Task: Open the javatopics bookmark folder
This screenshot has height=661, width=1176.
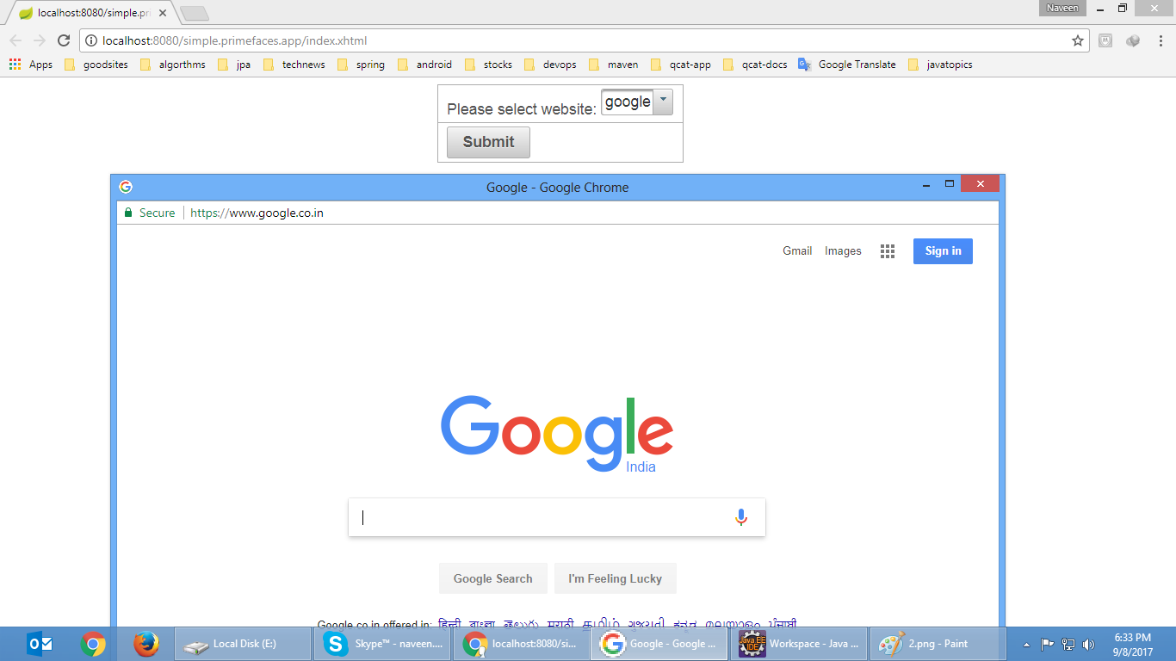Action: (x=940, y=65)
